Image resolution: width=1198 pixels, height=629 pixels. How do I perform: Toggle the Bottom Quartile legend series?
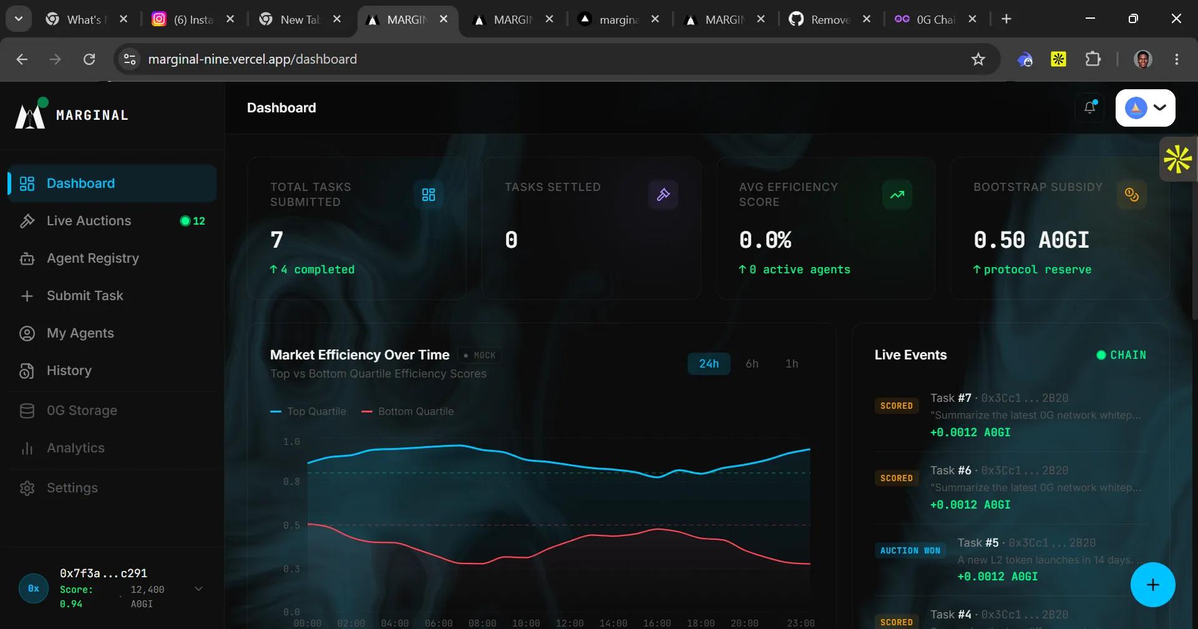click(x=407, y=411)
